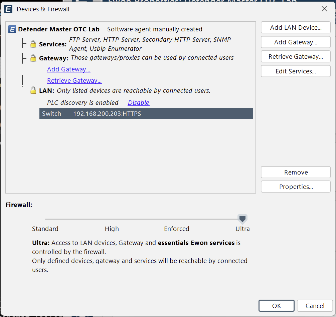Close the Devices & Firewall window
336x317 pixels.
[x=324, y=9]
